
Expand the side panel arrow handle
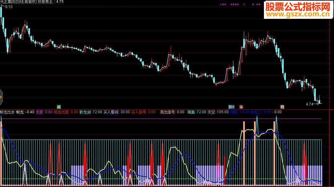1,97
